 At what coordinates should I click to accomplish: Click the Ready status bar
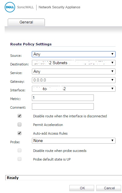point(63,178)
